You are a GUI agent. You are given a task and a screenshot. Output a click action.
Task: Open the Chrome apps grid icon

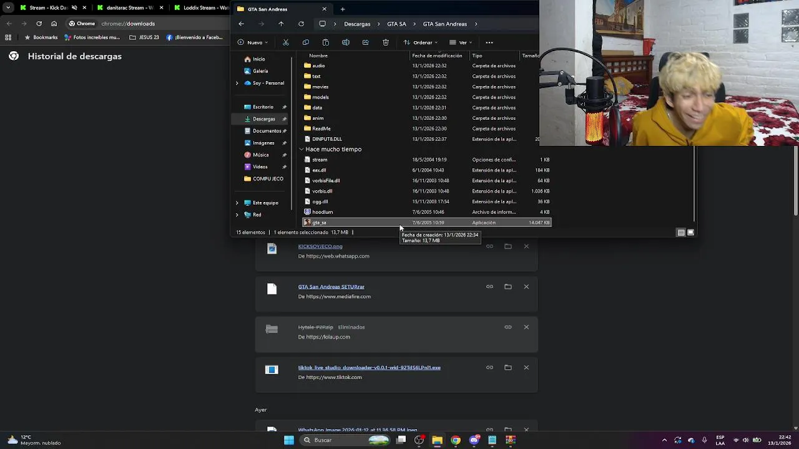(8, 37)
